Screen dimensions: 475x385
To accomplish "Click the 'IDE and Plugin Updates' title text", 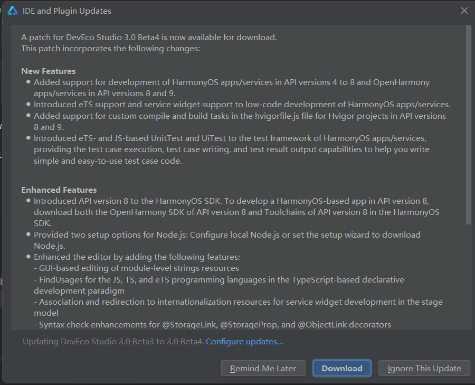I will [x=67, y=11].
